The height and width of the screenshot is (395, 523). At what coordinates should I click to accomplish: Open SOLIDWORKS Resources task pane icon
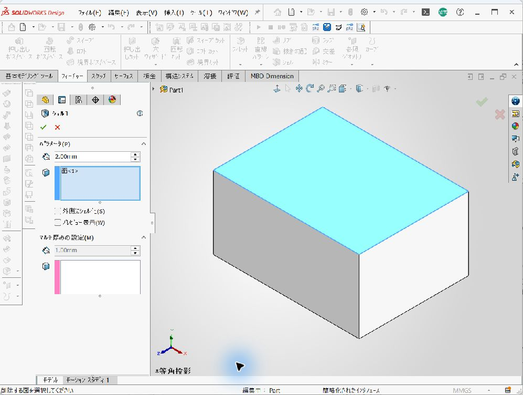[515, 101]
